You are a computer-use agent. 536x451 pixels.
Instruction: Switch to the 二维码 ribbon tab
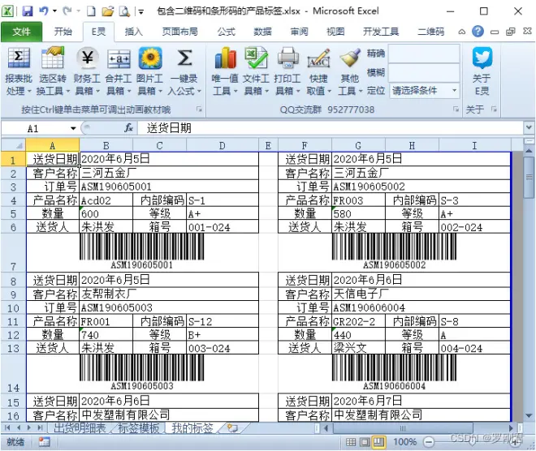[x=430, y=32]
